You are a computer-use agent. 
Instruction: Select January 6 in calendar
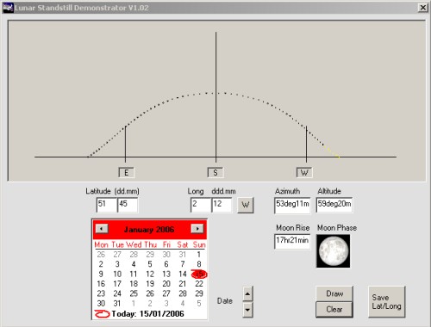[x=166, y=264]
